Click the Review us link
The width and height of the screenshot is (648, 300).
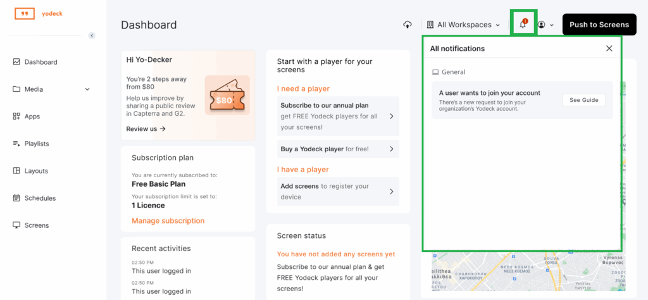(146, 128)
